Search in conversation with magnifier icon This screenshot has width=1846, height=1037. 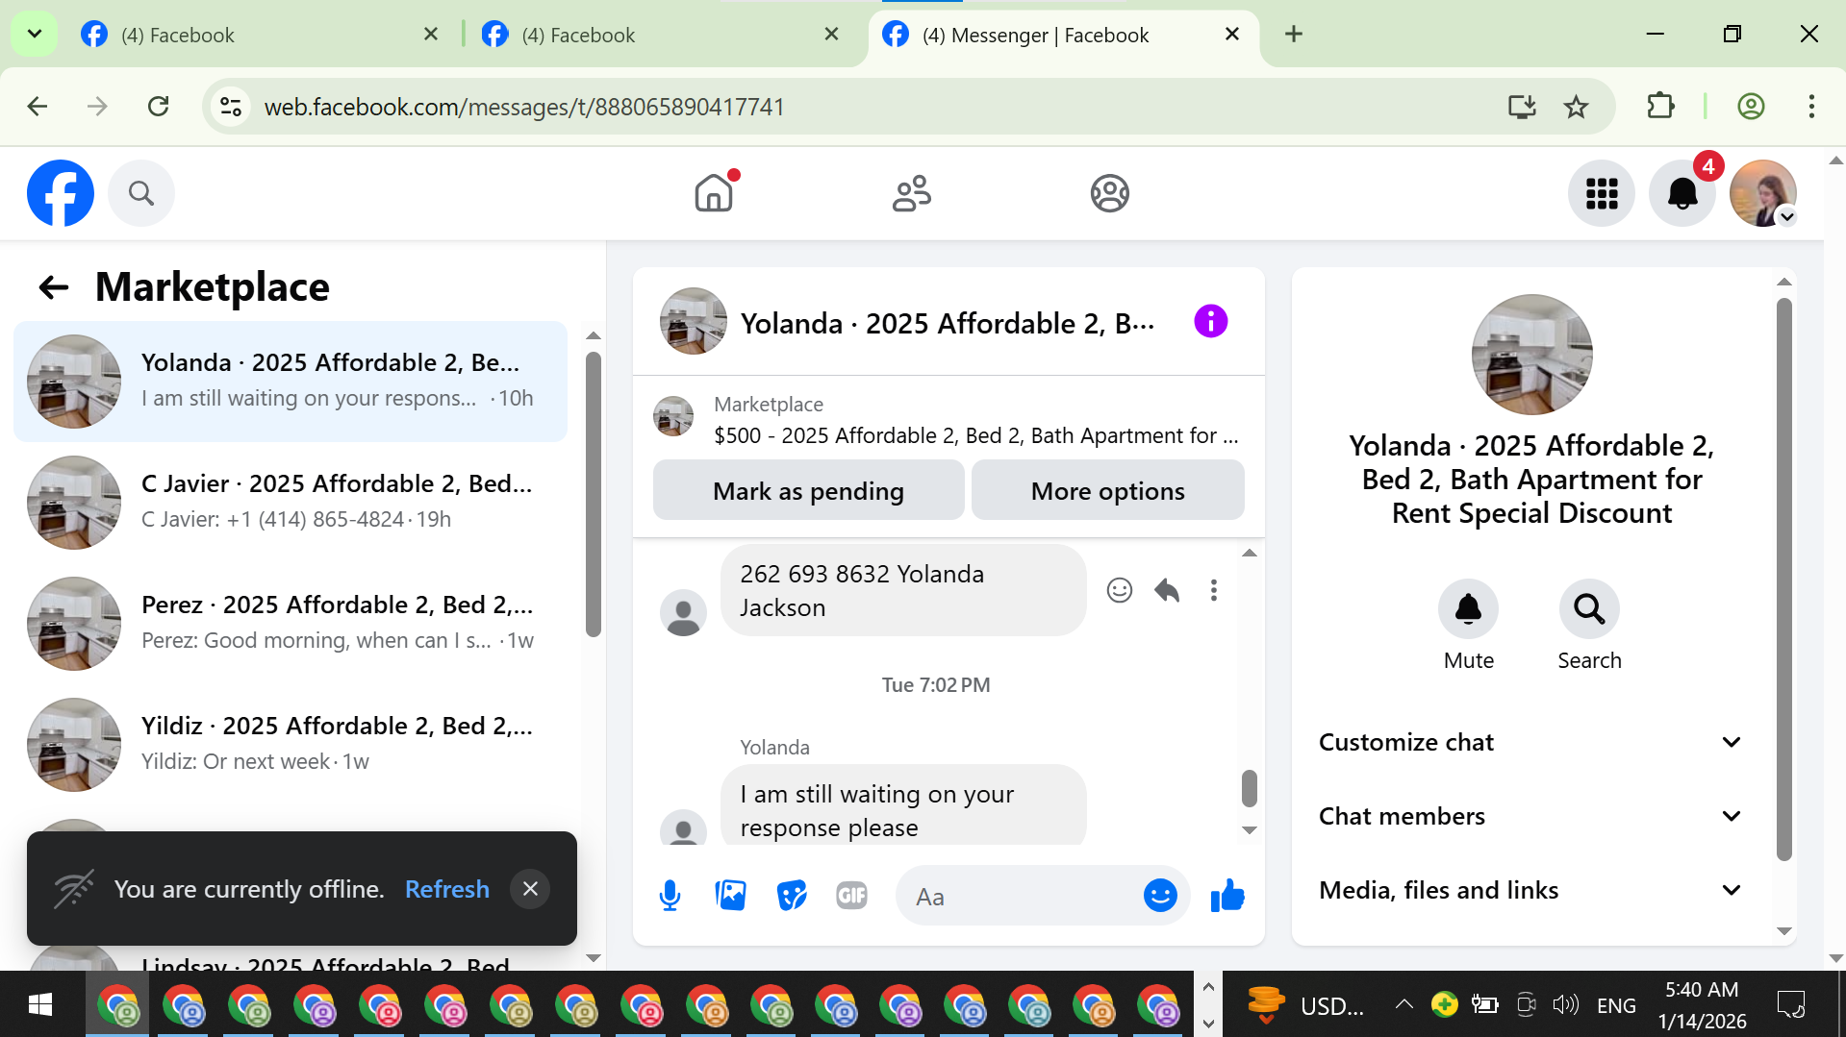[1589, 608]
